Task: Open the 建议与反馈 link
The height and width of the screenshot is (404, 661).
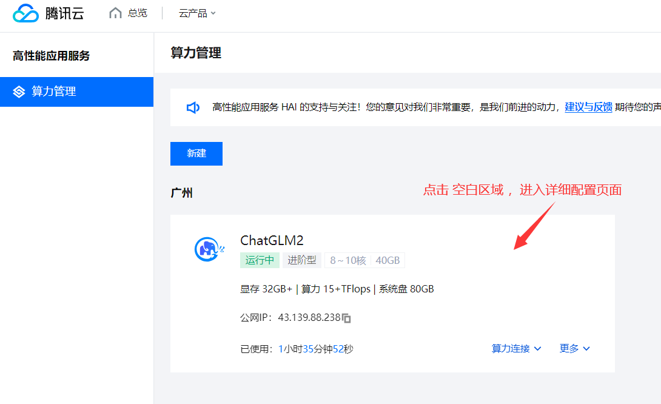Action: click(588, 107)
